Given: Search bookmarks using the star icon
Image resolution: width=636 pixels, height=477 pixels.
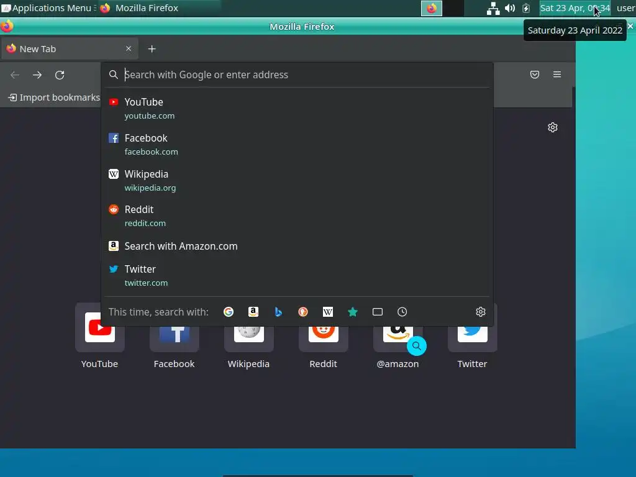Looking at the screenshot, I should [x=353, y=312].
